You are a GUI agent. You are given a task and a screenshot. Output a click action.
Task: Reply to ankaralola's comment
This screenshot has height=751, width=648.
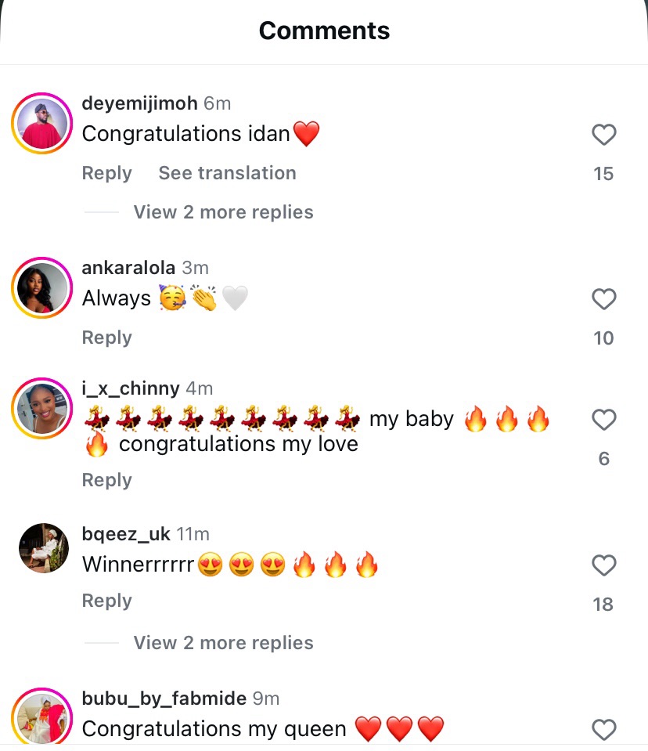(106, 338)
